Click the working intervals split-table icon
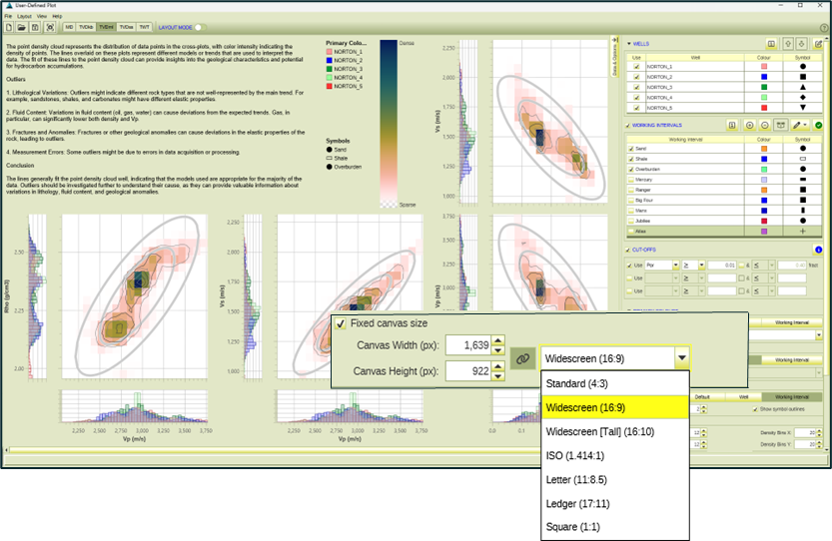The image size is (832, 541). pos(780,125)
